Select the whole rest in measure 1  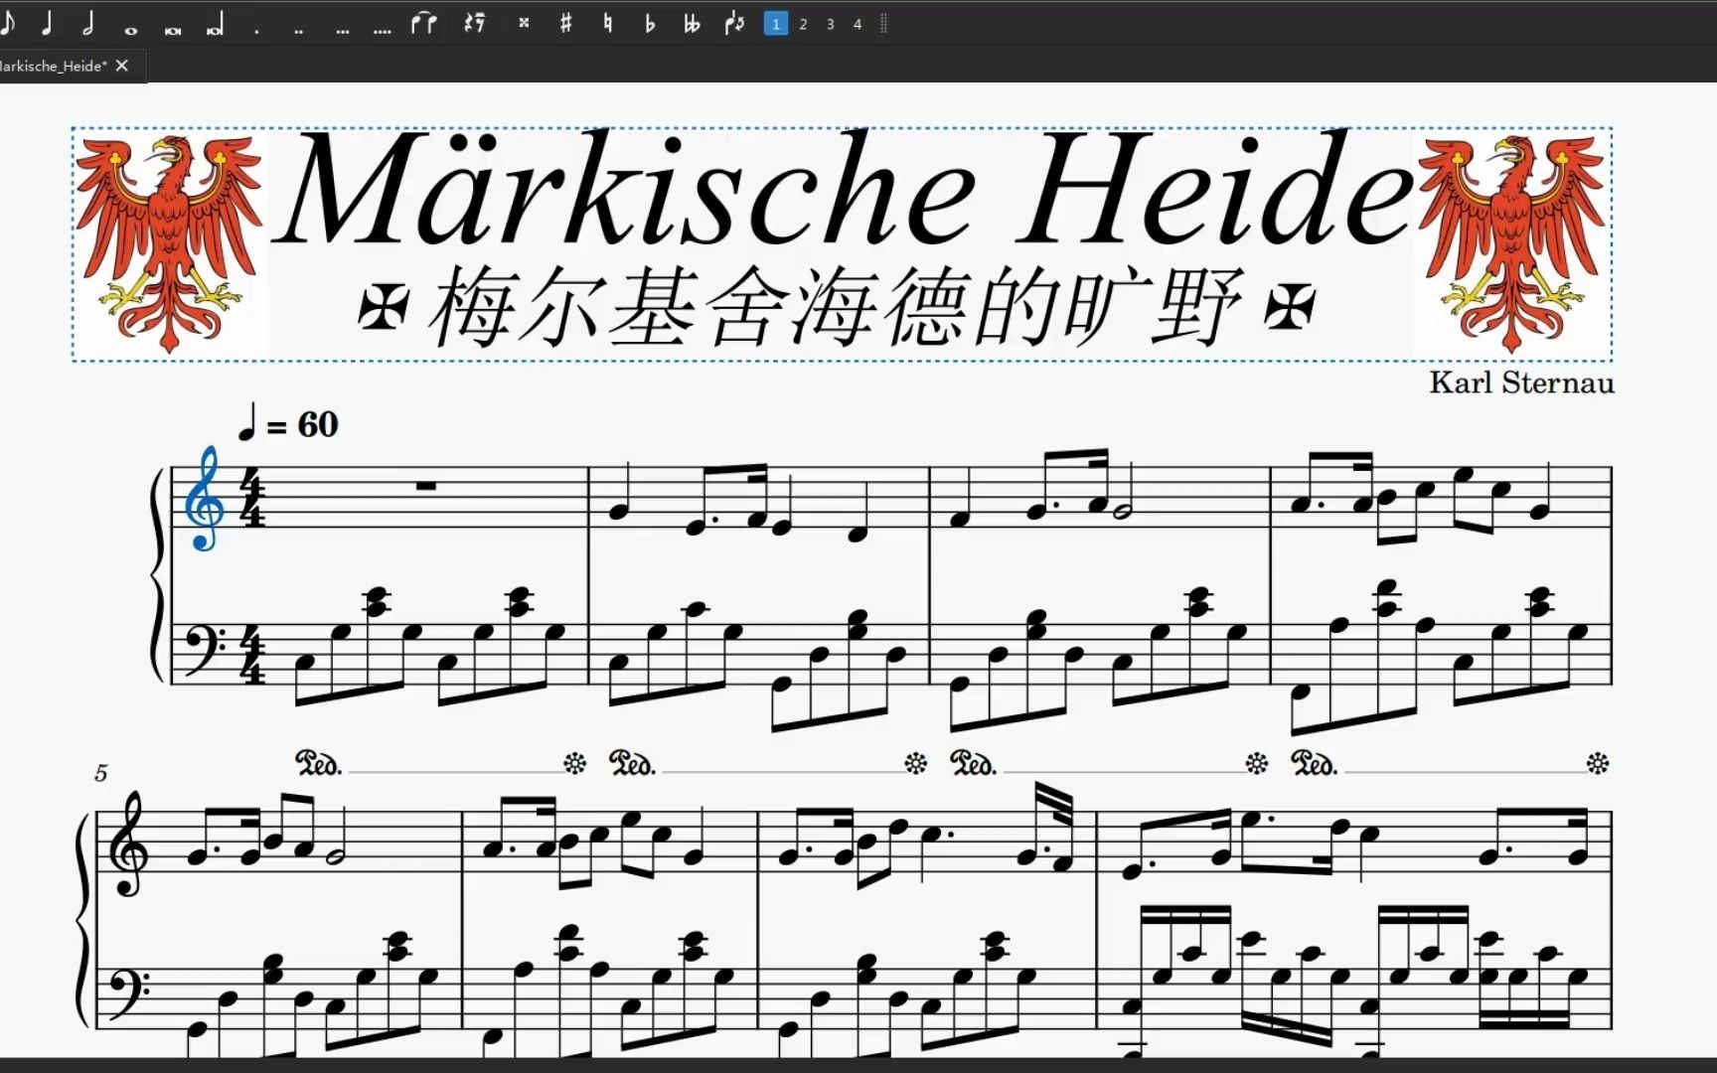point(426,486)
